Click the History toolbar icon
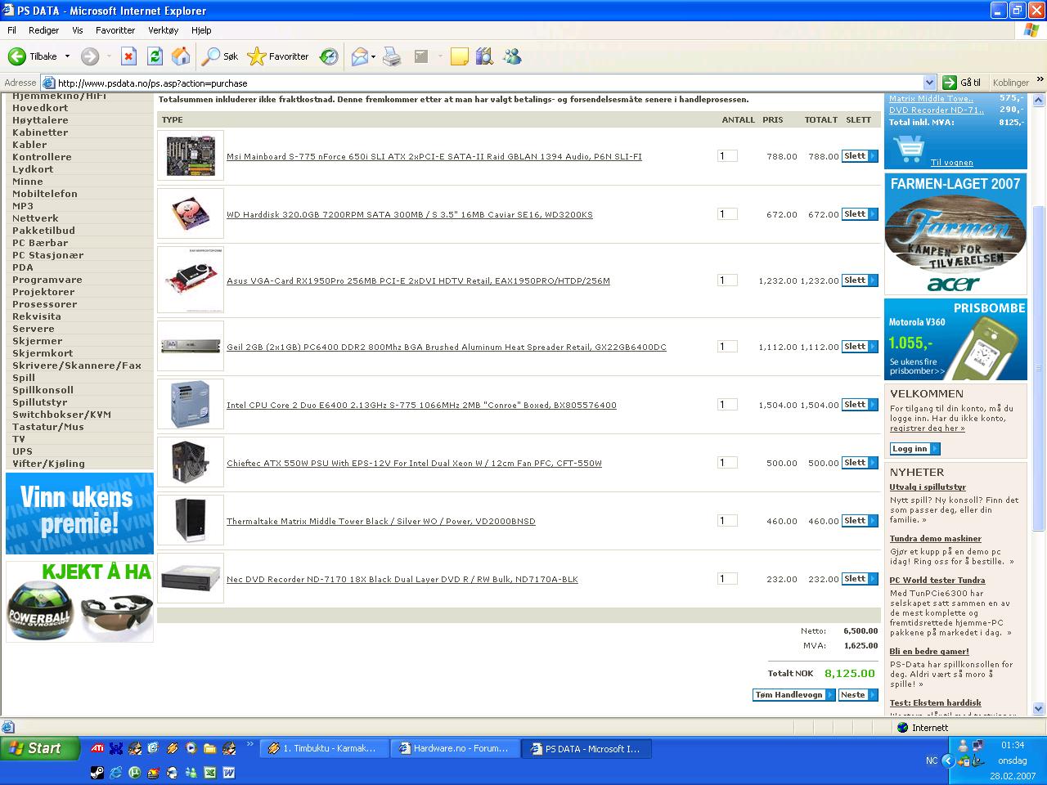The width and height of the screenshot is (1047, 785). [329, 56]
